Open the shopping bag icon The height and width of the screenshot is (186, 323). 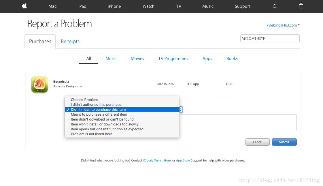point(301,6)
